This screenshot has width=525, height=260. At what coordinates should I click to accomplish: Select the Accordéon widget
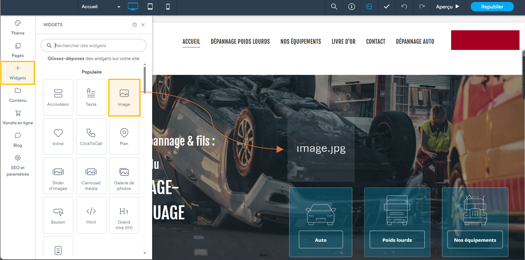coord(58,97)
